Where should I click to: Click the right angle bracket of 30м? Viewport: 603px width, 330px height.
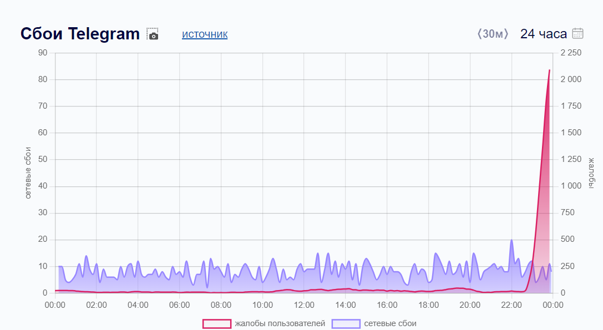point(506,34)
